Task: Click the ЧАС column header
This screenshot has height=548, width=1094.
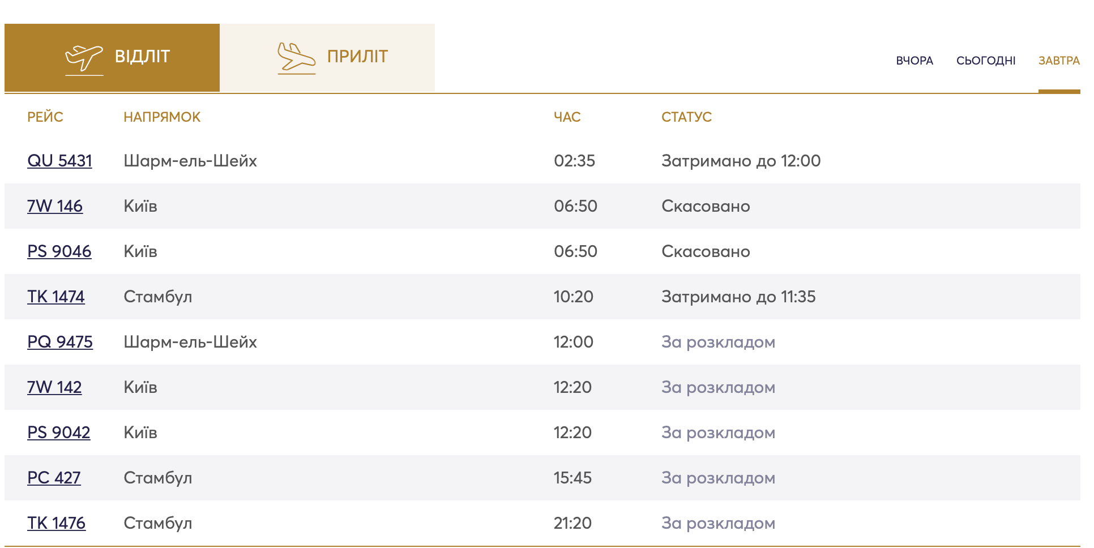Action: tap(567, 117)
